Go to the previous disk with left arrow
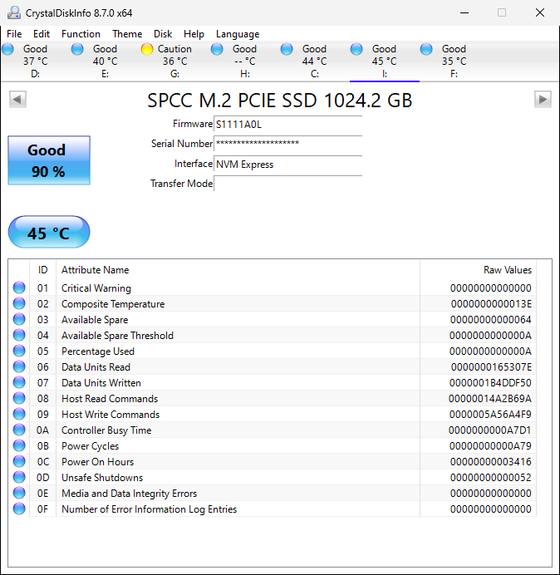The image size is (560, 575). pos(17,100)
